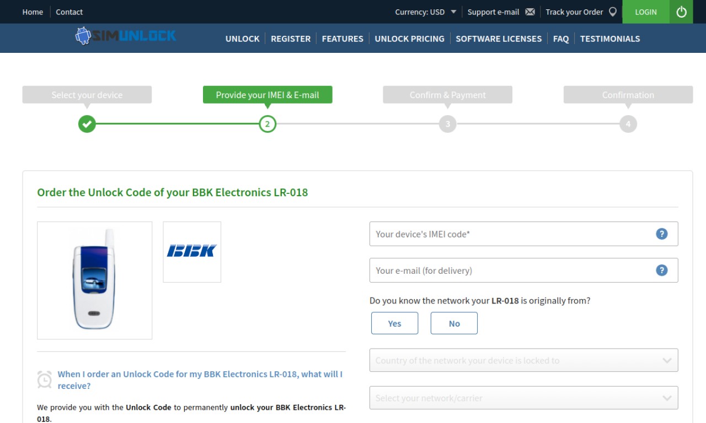706x423 pixels.
Task: Click the power icon beside Login
Action: (681, 12)
